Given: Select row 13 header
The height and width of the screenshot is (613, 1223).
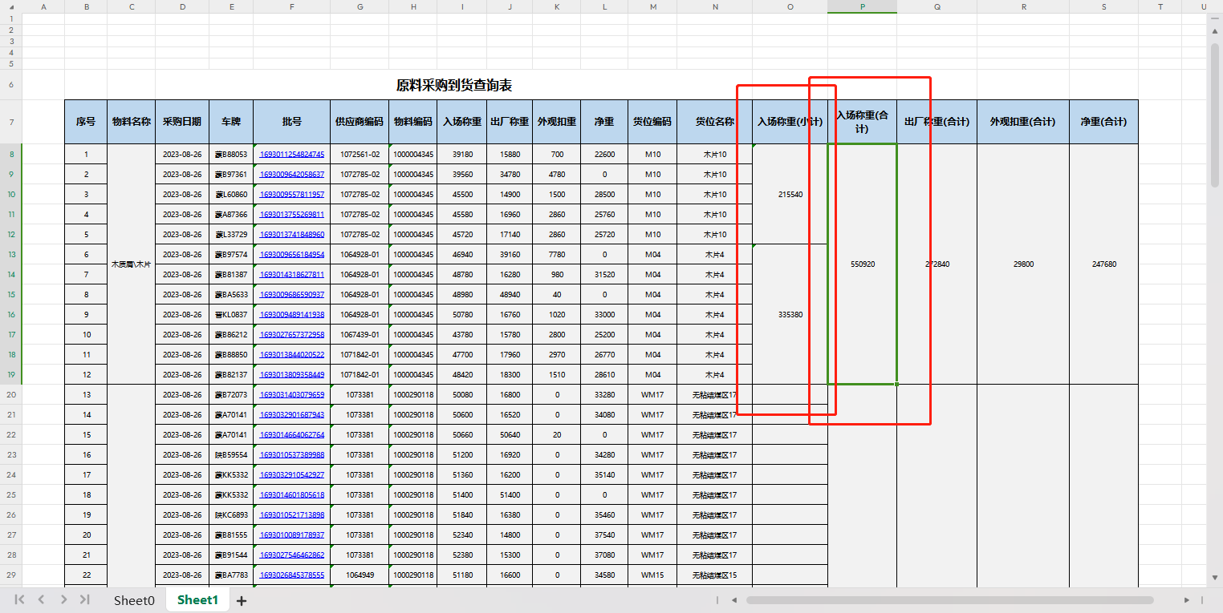Looking at the screenshot, I should pos(11,254).
